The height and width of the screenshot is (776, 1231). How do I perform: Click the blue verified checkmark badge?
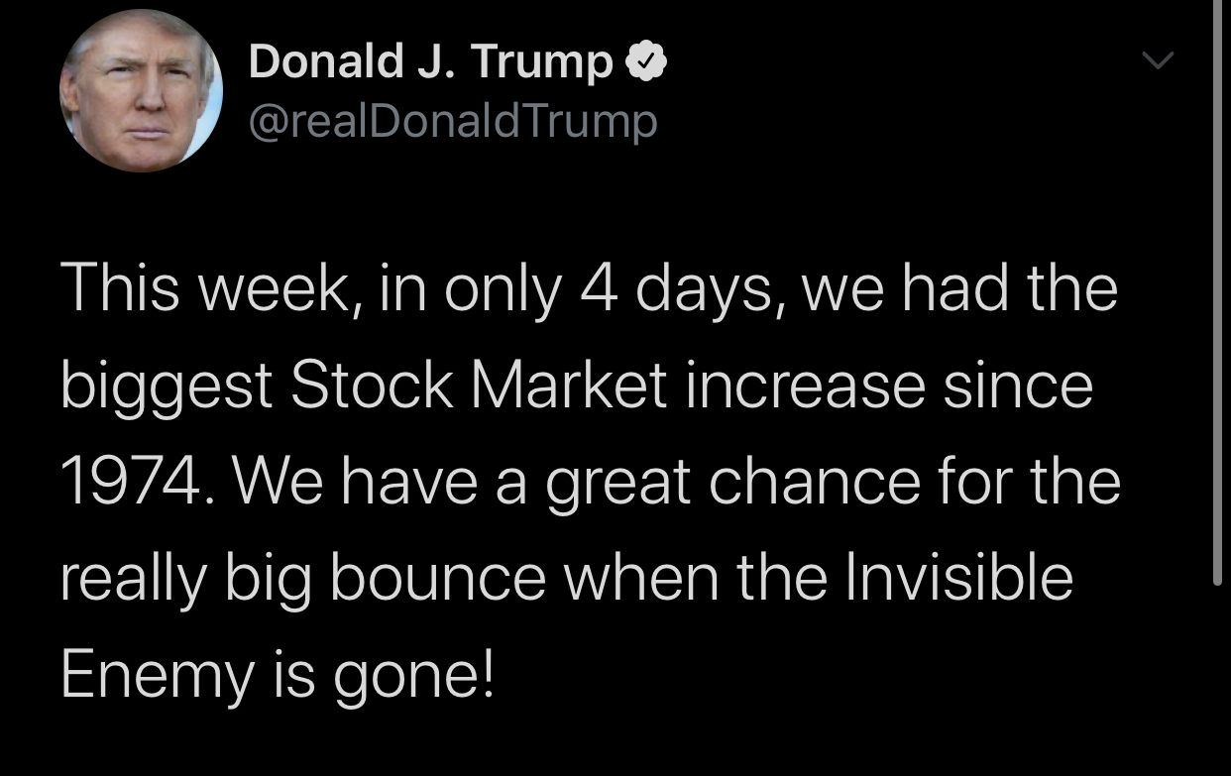[647, 62]
